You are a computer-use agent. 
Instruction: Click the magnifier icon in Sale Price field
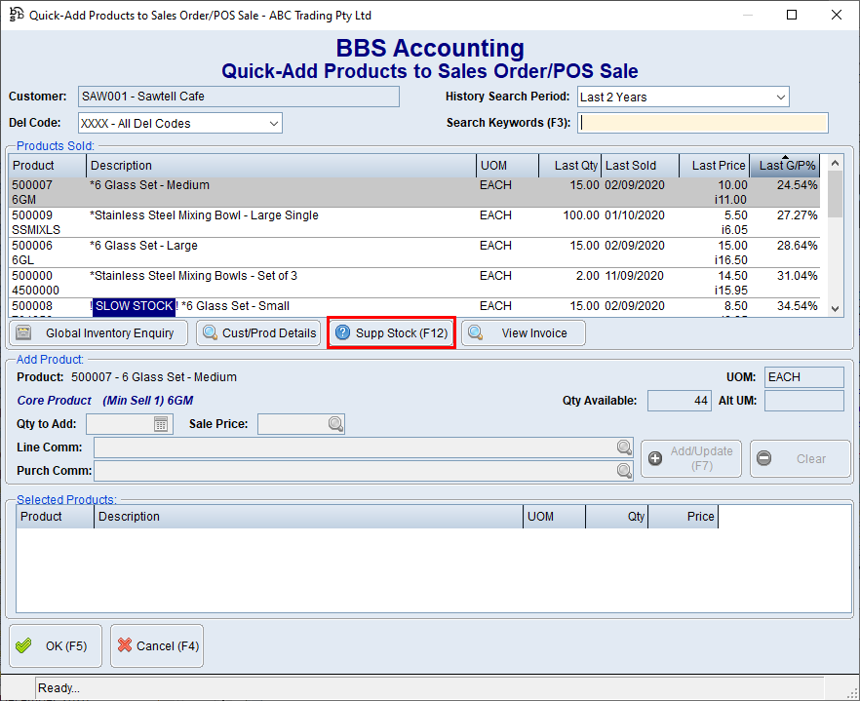pyautogui.click(x=334, y=424)
